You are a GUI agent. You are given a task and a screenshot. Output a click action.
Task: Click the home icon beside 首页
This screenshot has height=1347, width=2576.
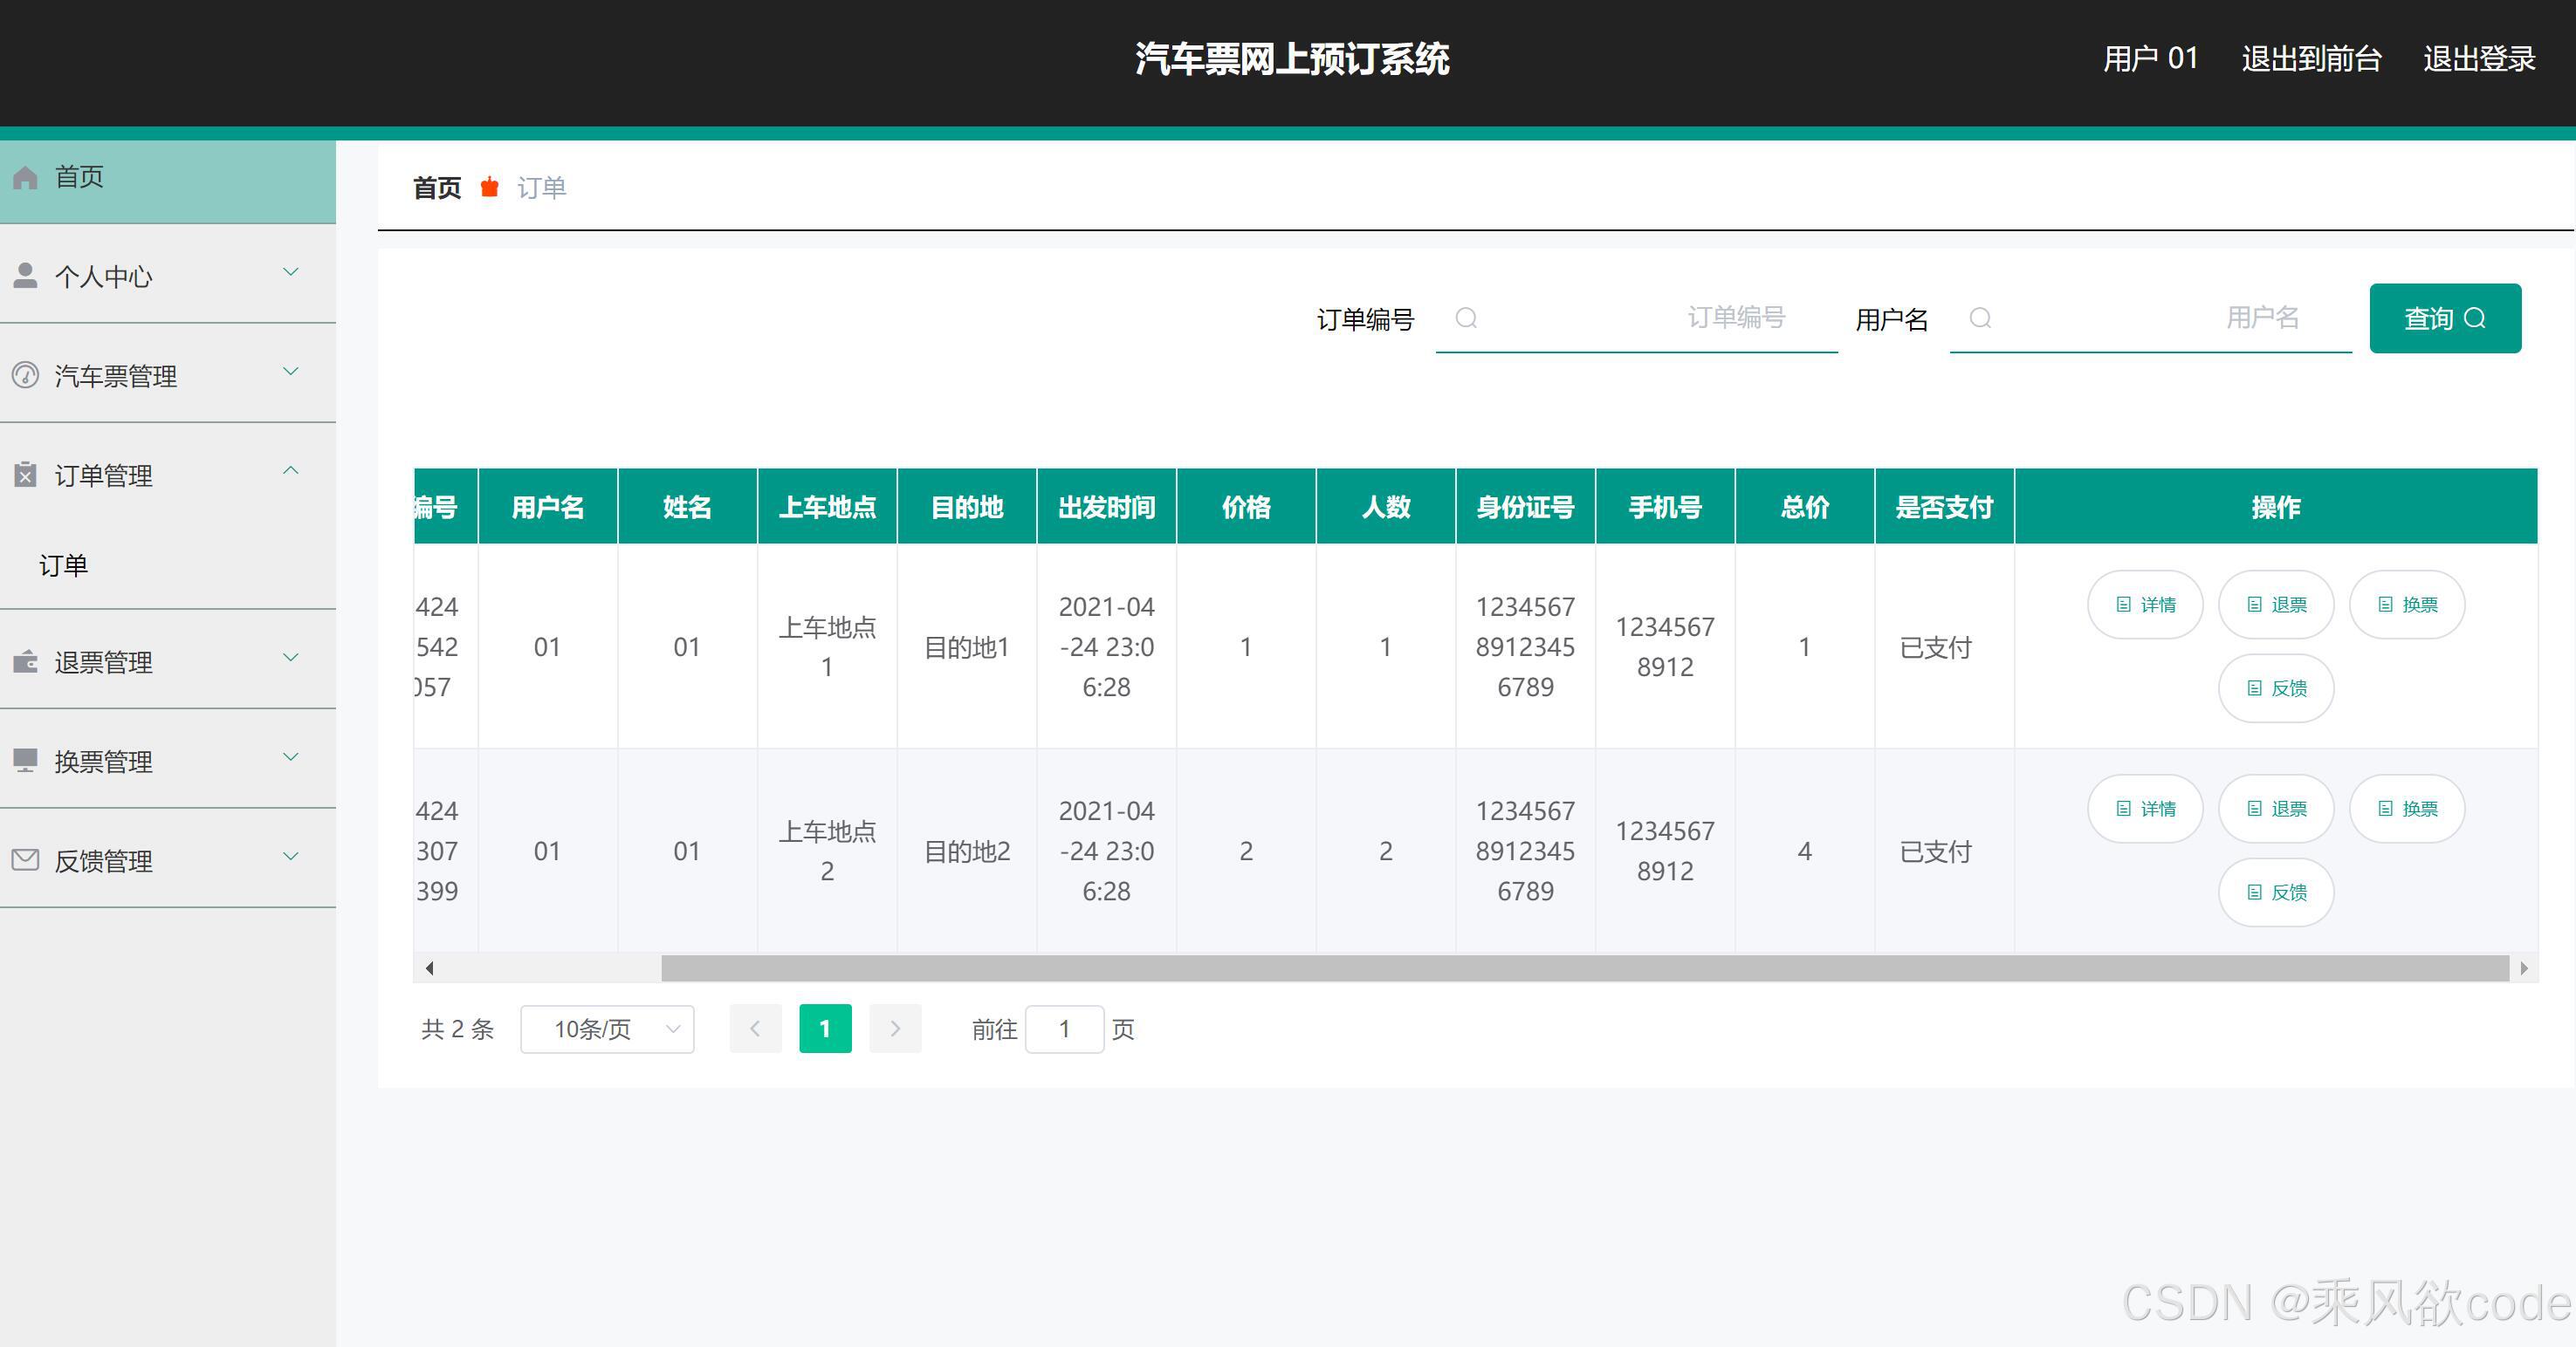pos(25,178)
